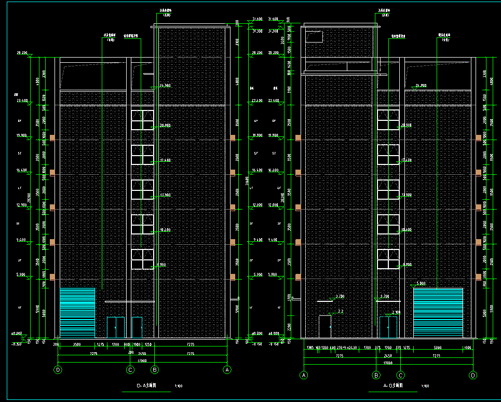Pick axis bubble B under the left elevation
The width and height of the screenshot is (501, 402).
(x=154, y=370)
